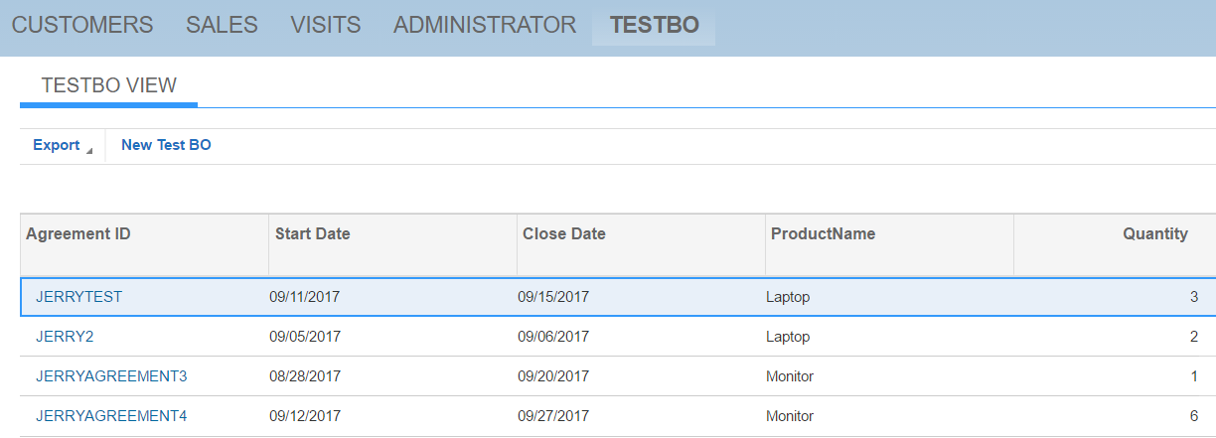Screen dimensions: 1216x438
Task: Sort by Agreement ID column header
Action: [x=78, y=234]
